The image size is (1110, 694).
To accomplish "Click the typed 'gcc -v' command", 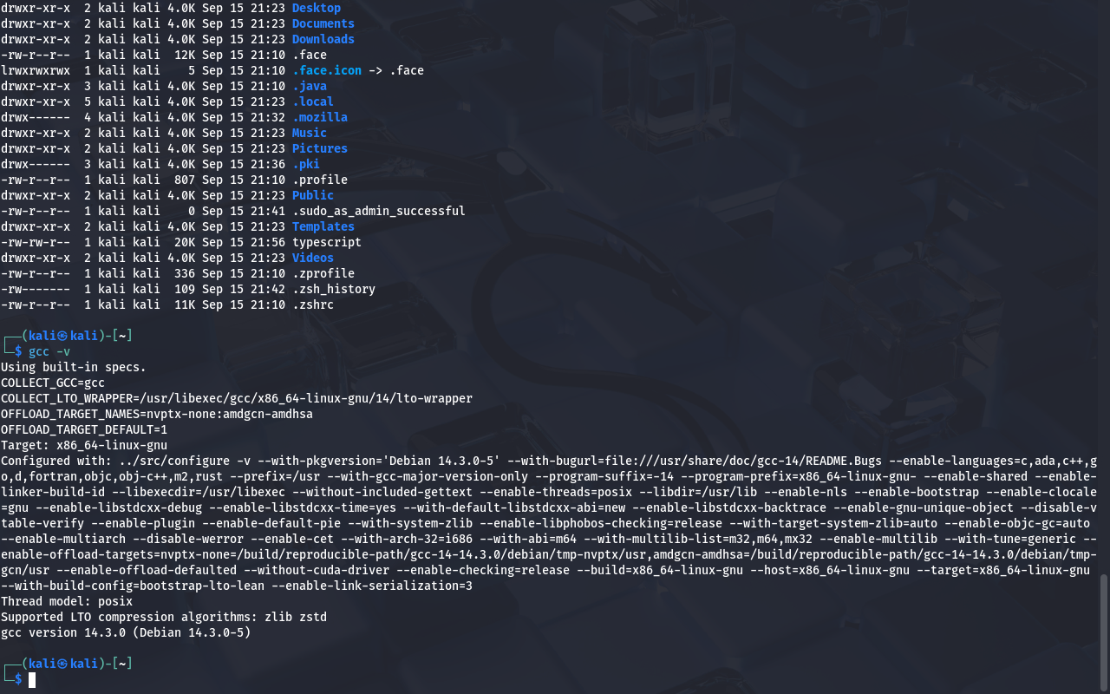I will coord(49,351).
